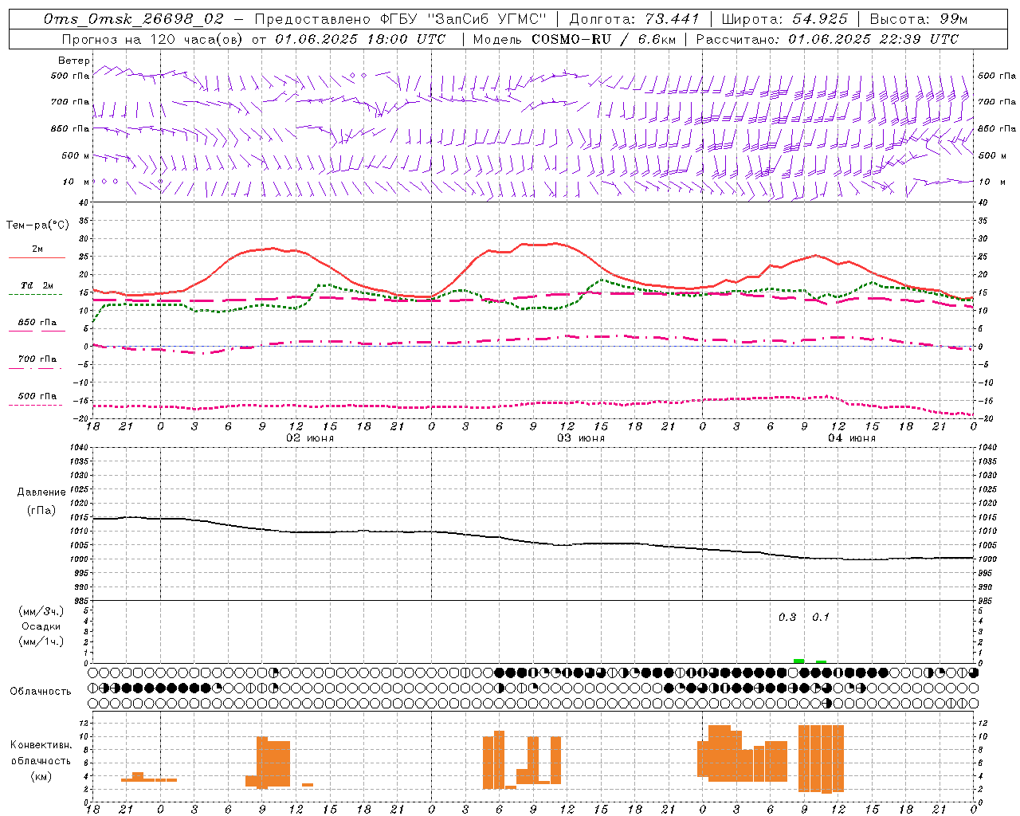Click the red 2м legend line
The image size is (1020, 816).
37,257
